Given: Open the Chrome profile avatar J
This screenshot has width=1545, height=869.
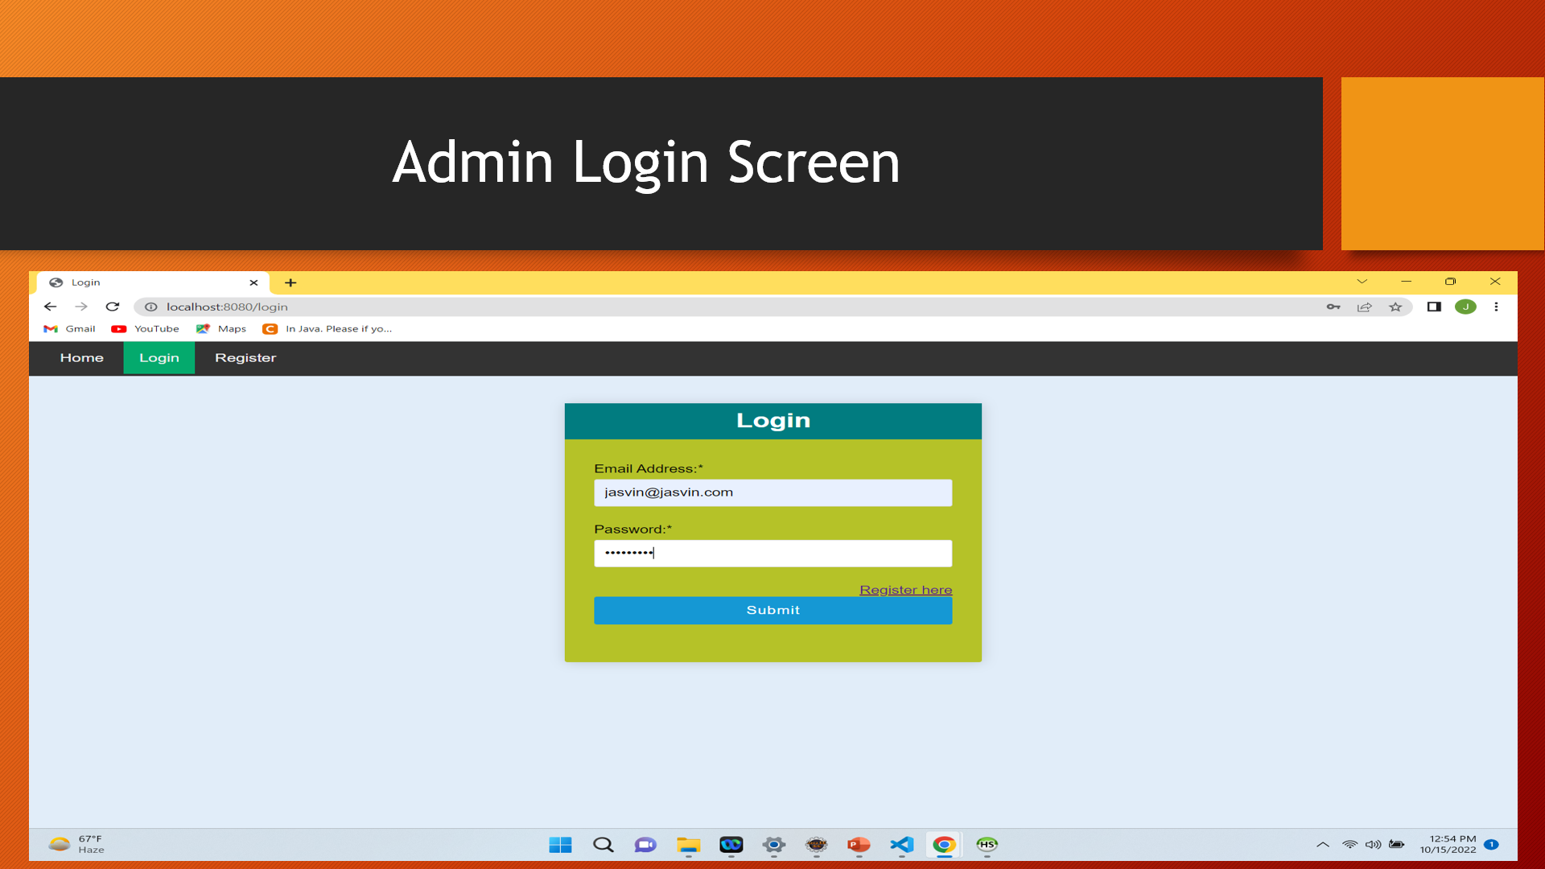Looking at the screenshot, I should (1465, 307).
